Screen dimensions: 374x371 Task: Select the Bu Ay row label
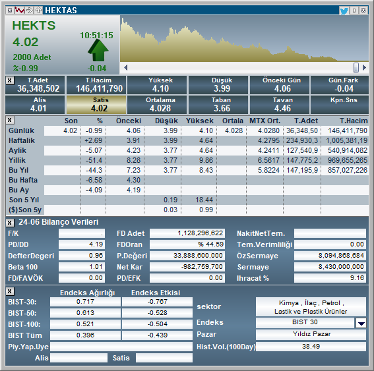(x=19, y=190)
